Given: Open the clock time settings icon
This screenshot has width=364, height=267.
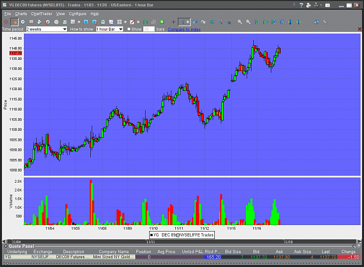Looking at the screenshot, I should (23, 22).
